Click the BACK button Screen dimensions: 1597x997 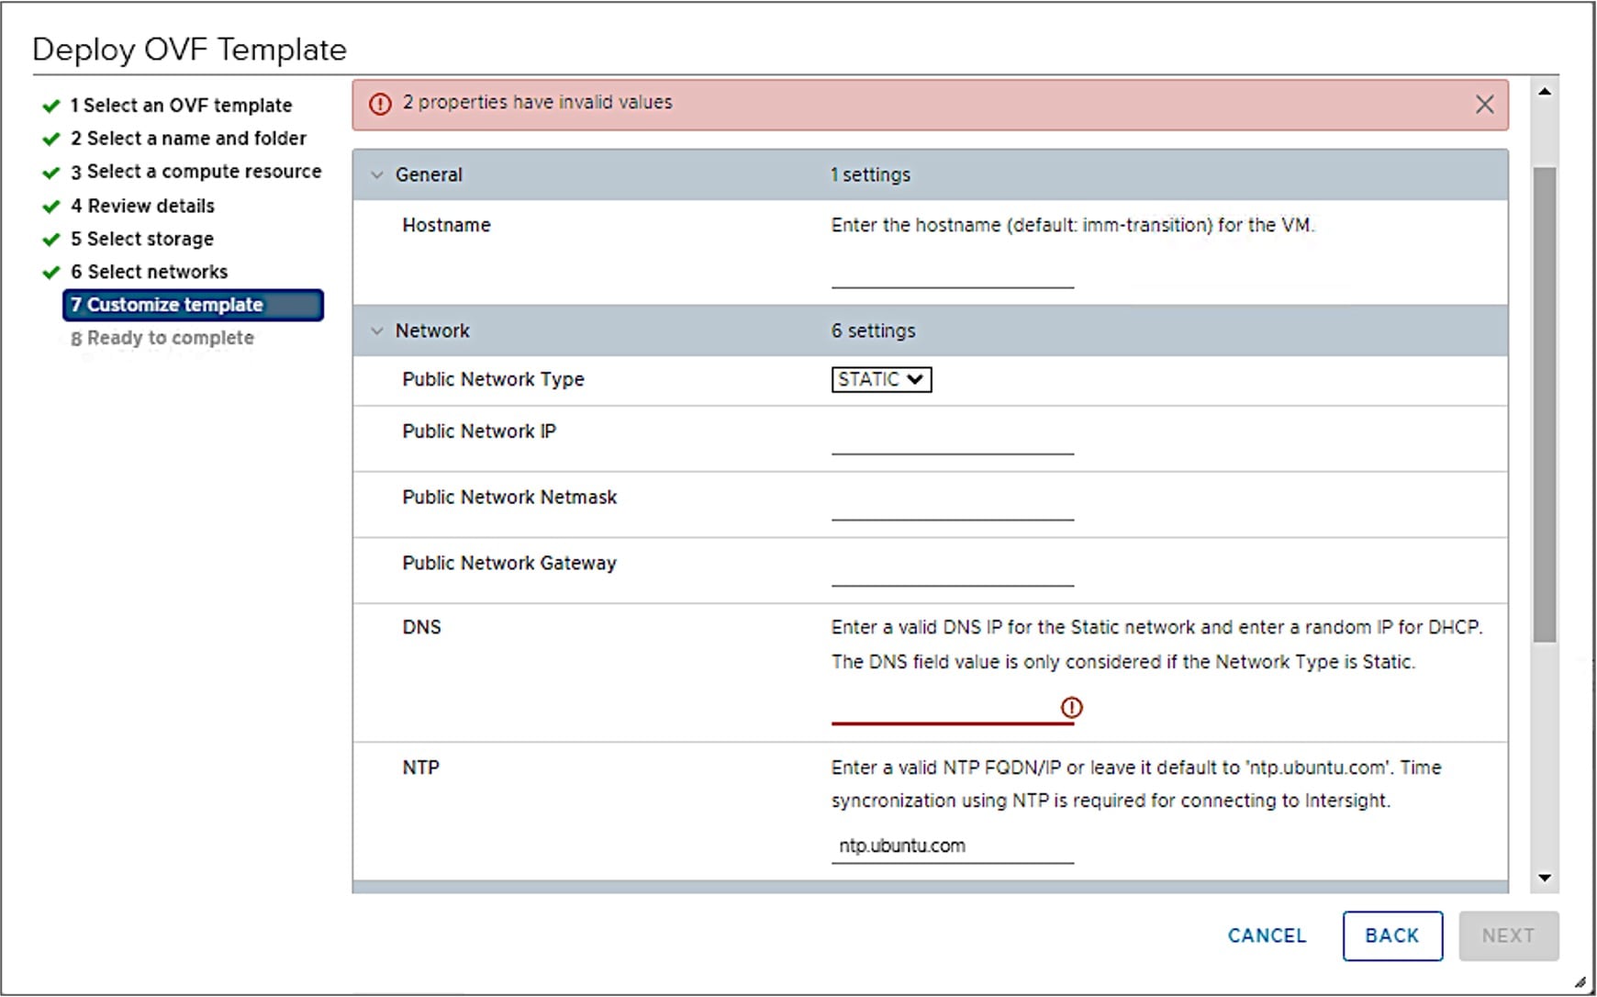click(x=1391, y=935)
